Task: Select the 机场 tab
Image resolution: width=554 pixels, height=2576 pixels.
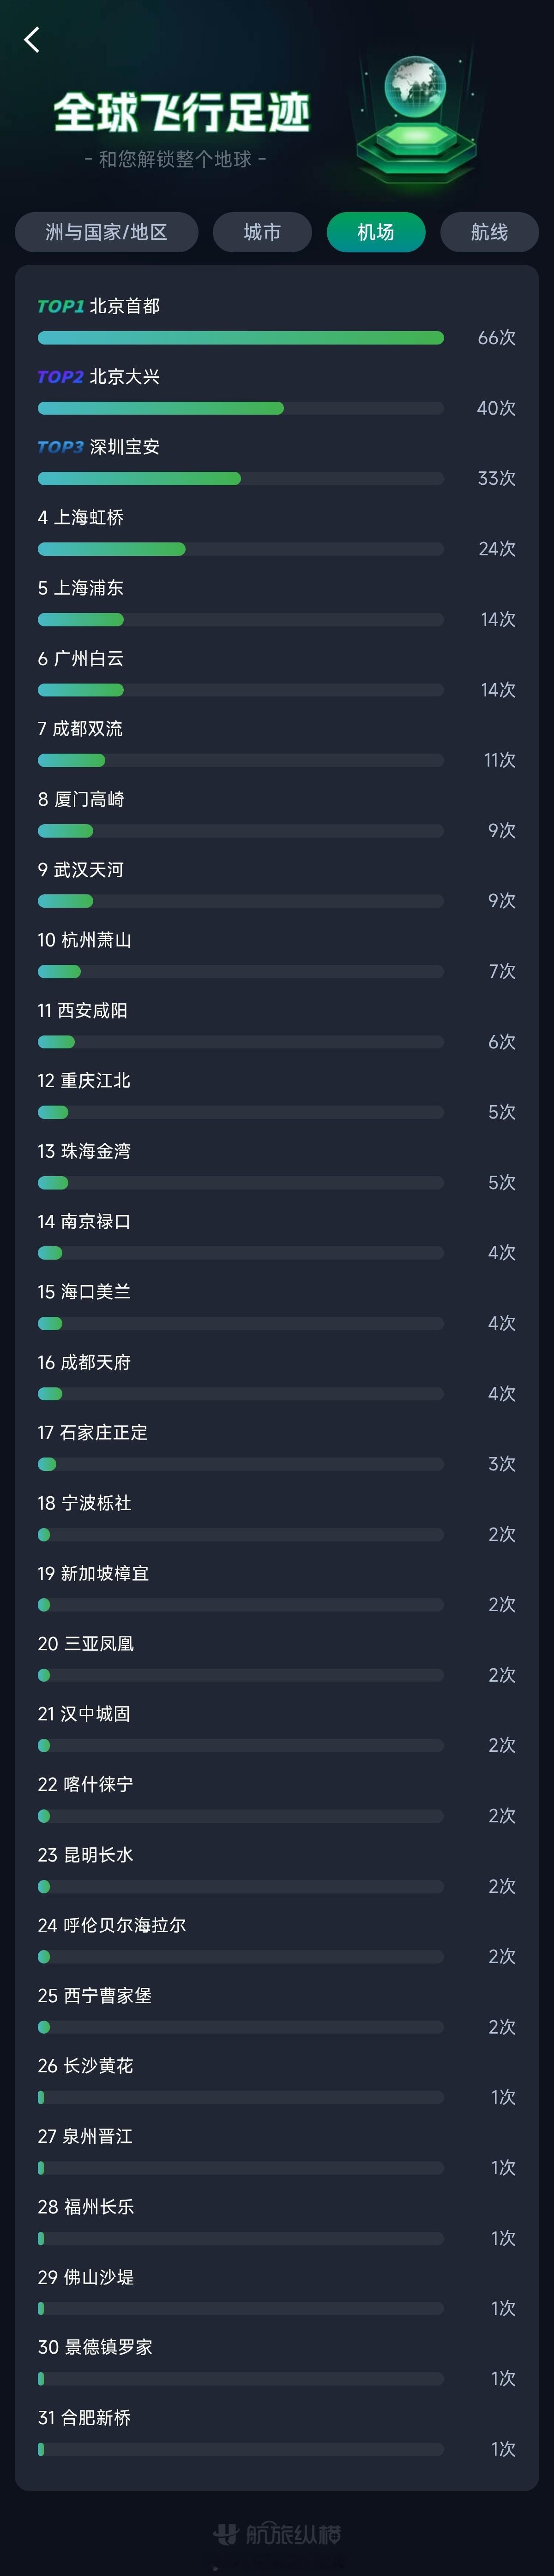Action: (376, 232)
